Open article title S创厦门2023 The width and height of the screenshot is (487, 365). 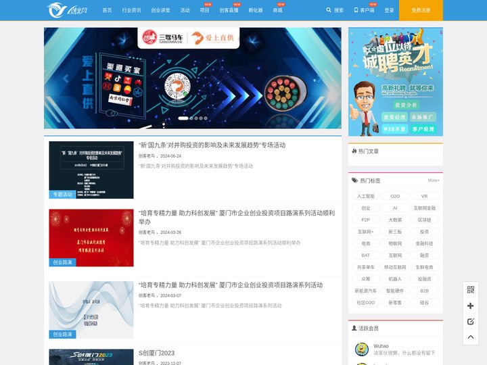click(156, 353)
